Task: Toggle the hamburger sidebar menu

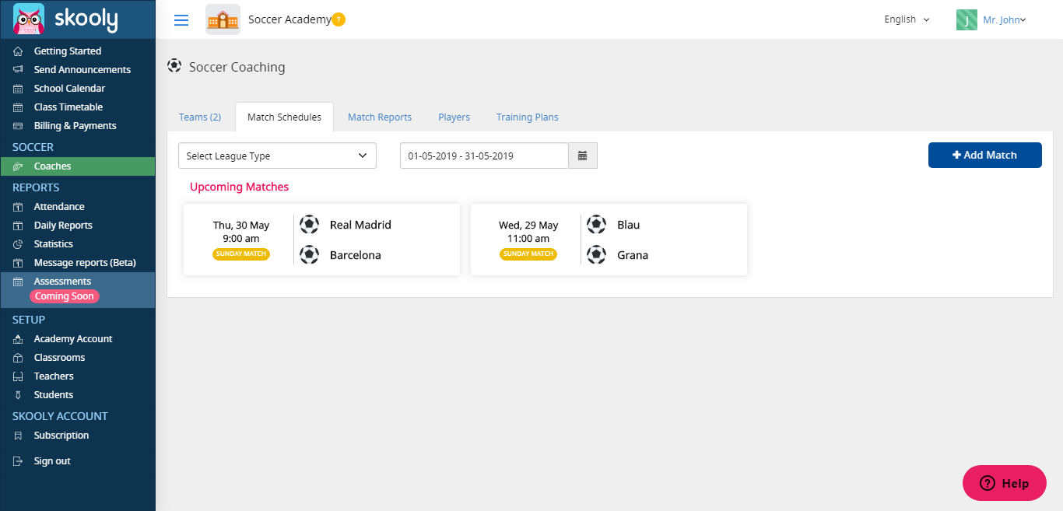Action: (181, 20)
